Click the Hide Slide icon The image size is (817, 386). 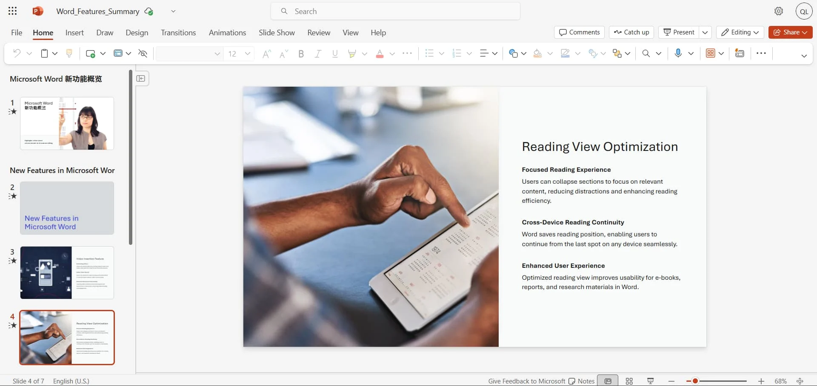coord(143,53)
